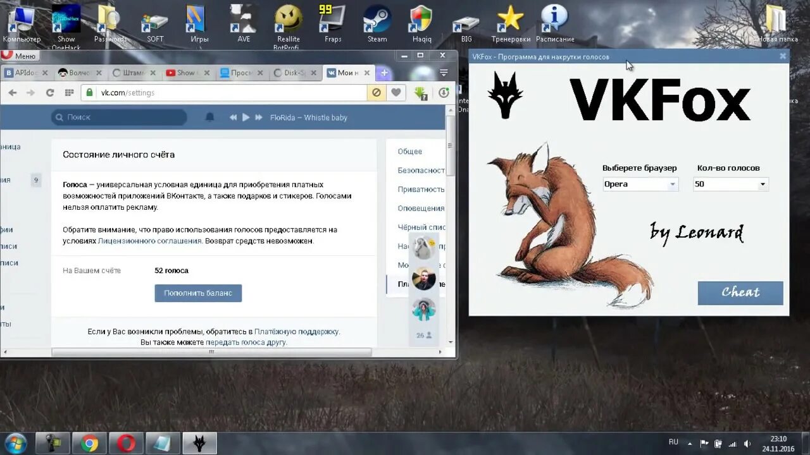Open the Платёжную поддержку link

[x=297, y=331]
